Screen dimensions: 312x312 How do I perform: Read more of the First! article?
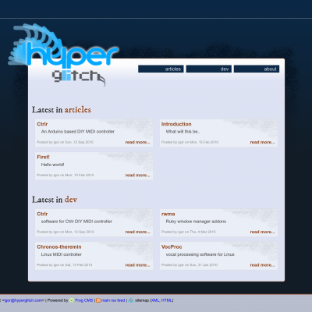click(138, 175)
